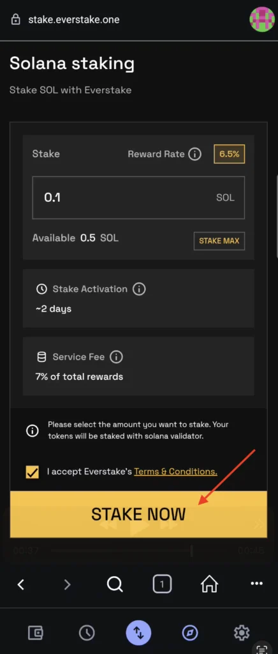Screen dimensions: 278x654
Task: Go to browser home page
Action: click(x=209, y=584)
